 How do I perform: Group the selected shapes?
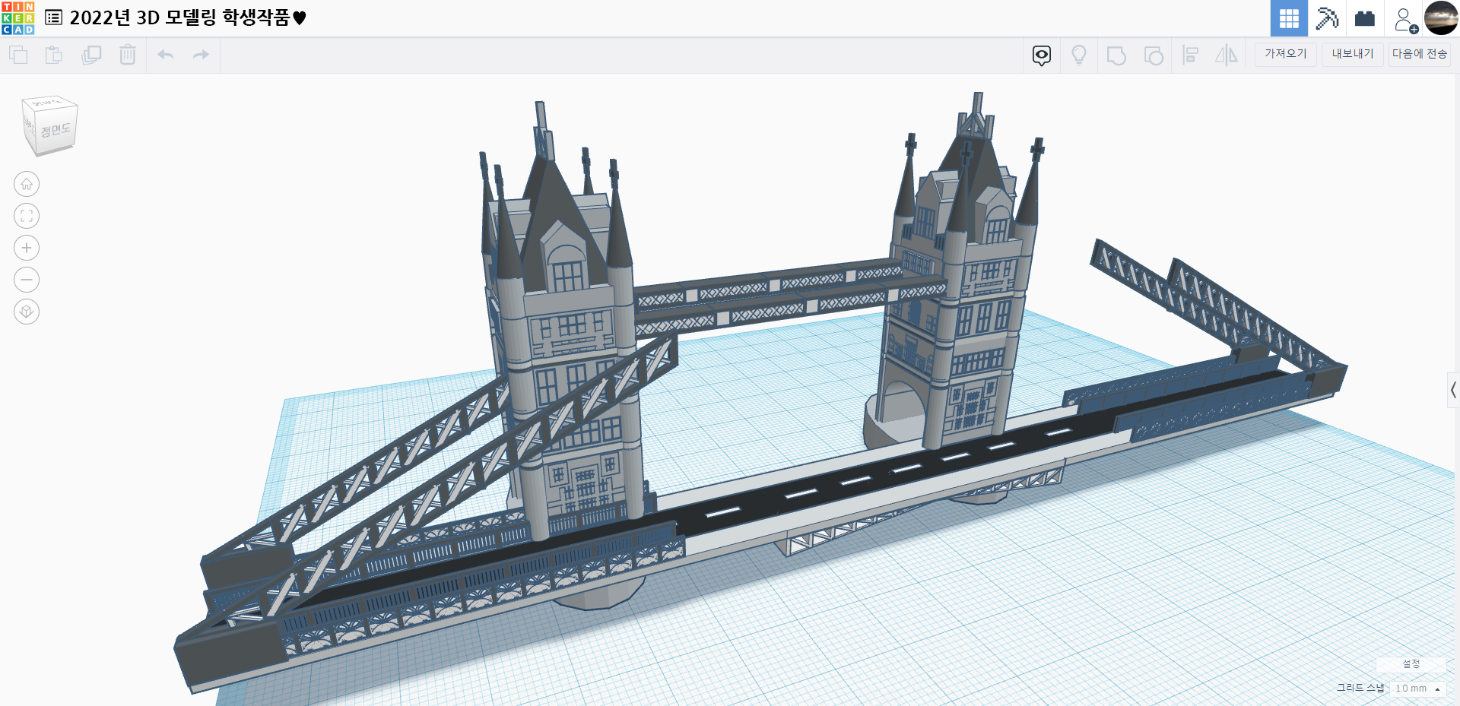click(1116, 55)
